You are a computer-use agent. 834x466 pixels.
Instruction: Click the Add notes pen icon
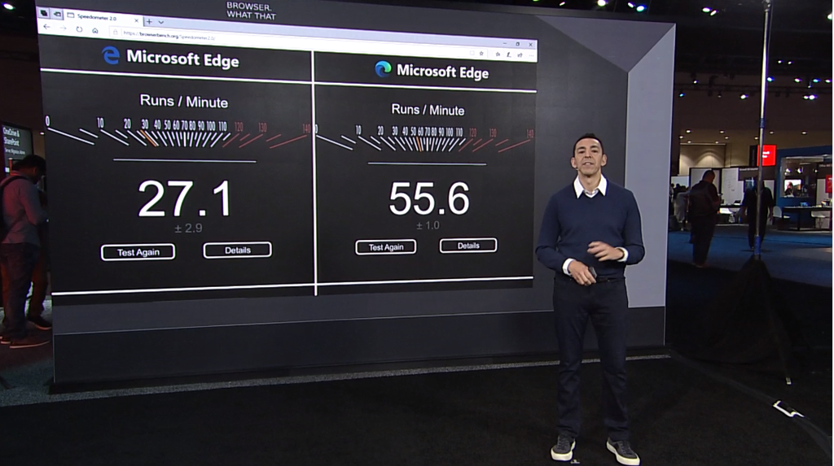tap(509, 54)
